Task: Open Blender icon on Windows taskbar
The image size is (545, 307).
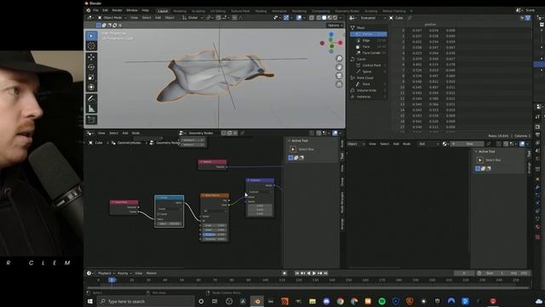Action: pos(257,301)
